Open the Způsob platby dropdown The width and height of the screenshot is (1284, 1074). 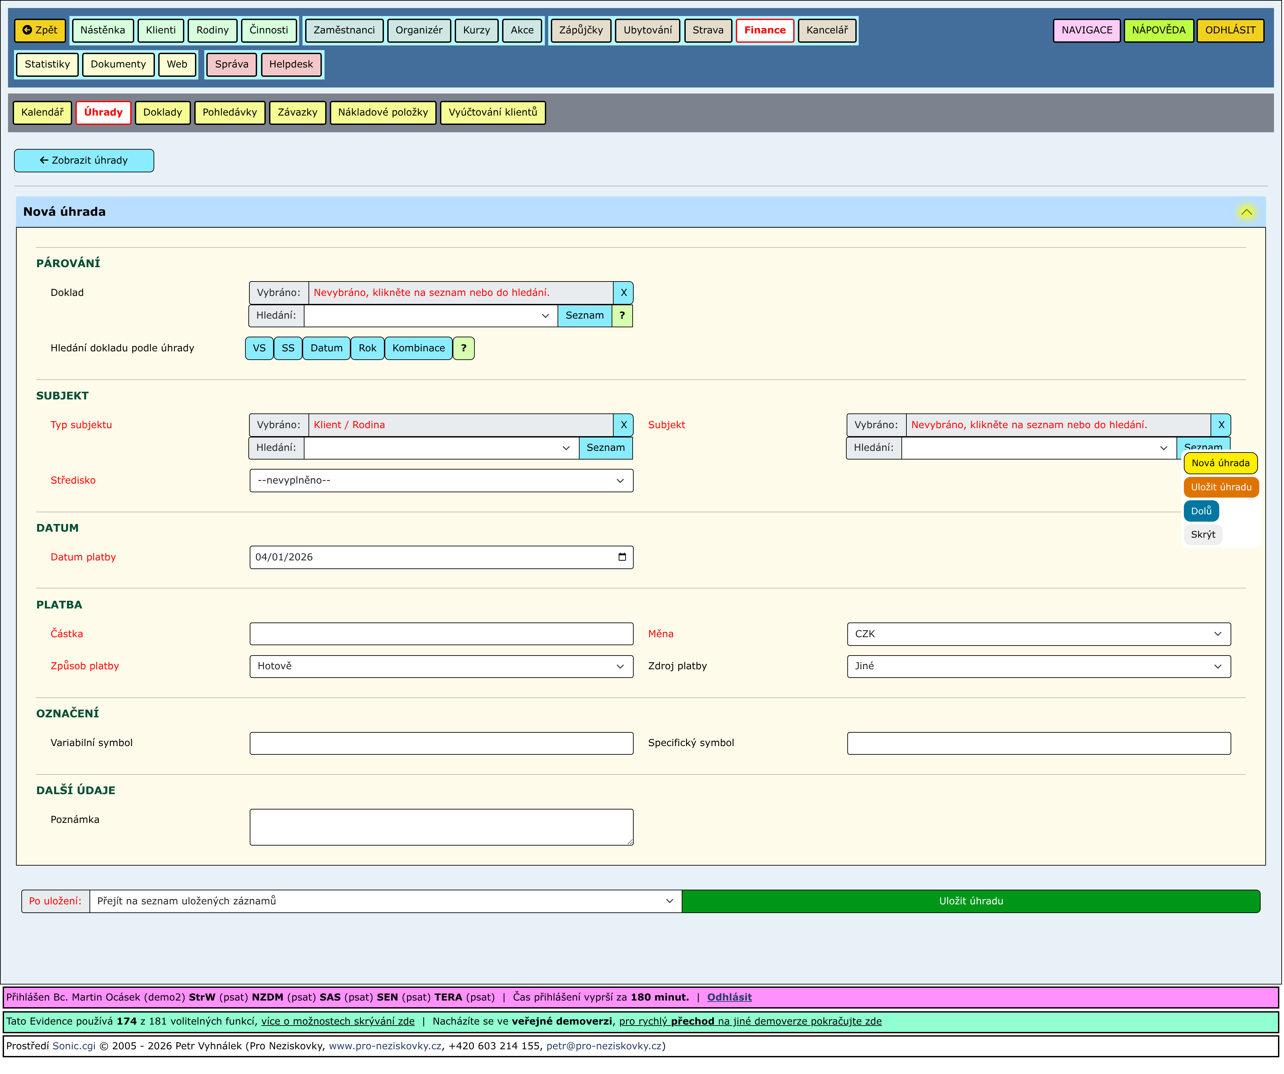441,667
